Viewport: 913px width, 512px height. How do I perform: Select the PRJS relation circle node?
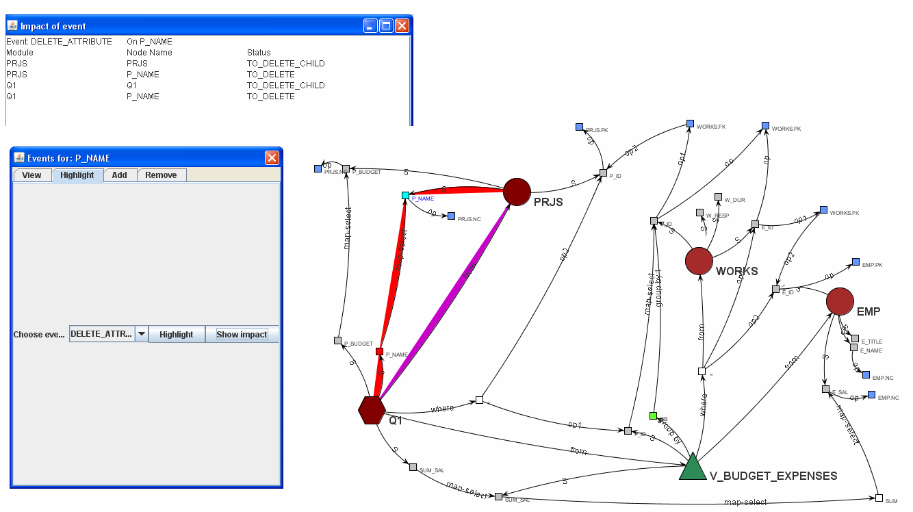(x=517, y=192)
